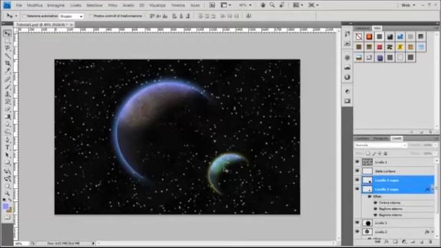Add a layer mask from Layers panel footer
441x248 pixels.
pyautogui.click(x=395, y=242)
